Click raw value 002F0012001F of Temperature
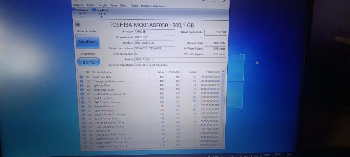 click(210, 129)
